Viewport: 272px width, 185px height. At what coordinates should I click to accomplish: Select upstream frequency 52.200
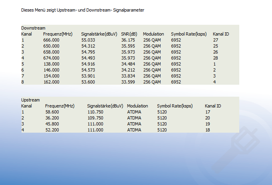tap(52, 130)
